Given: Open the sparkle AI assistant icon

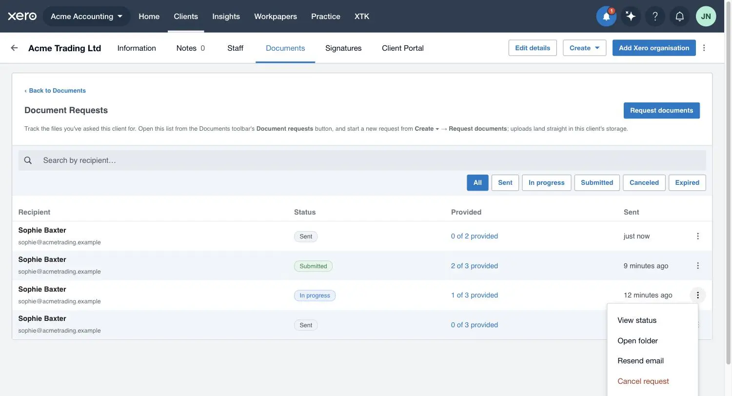Looking at the screenshot, I should (631, 16).
